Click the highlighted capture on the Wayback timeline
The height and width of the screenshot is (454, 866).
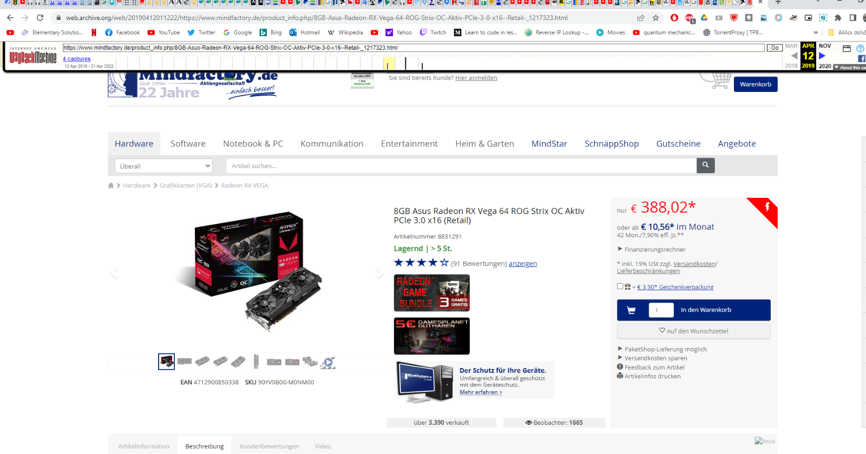389,64
